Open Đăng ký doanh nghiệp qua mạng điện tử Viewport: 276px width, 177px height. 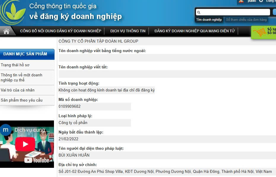[194, 31]
